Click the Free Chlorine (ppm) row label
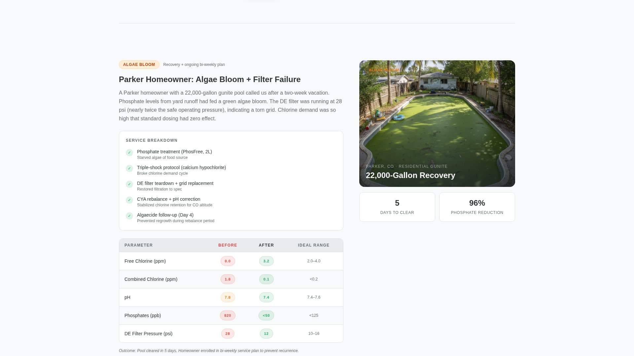The height and width of the screenshot is (356, 634). (145, 261)
